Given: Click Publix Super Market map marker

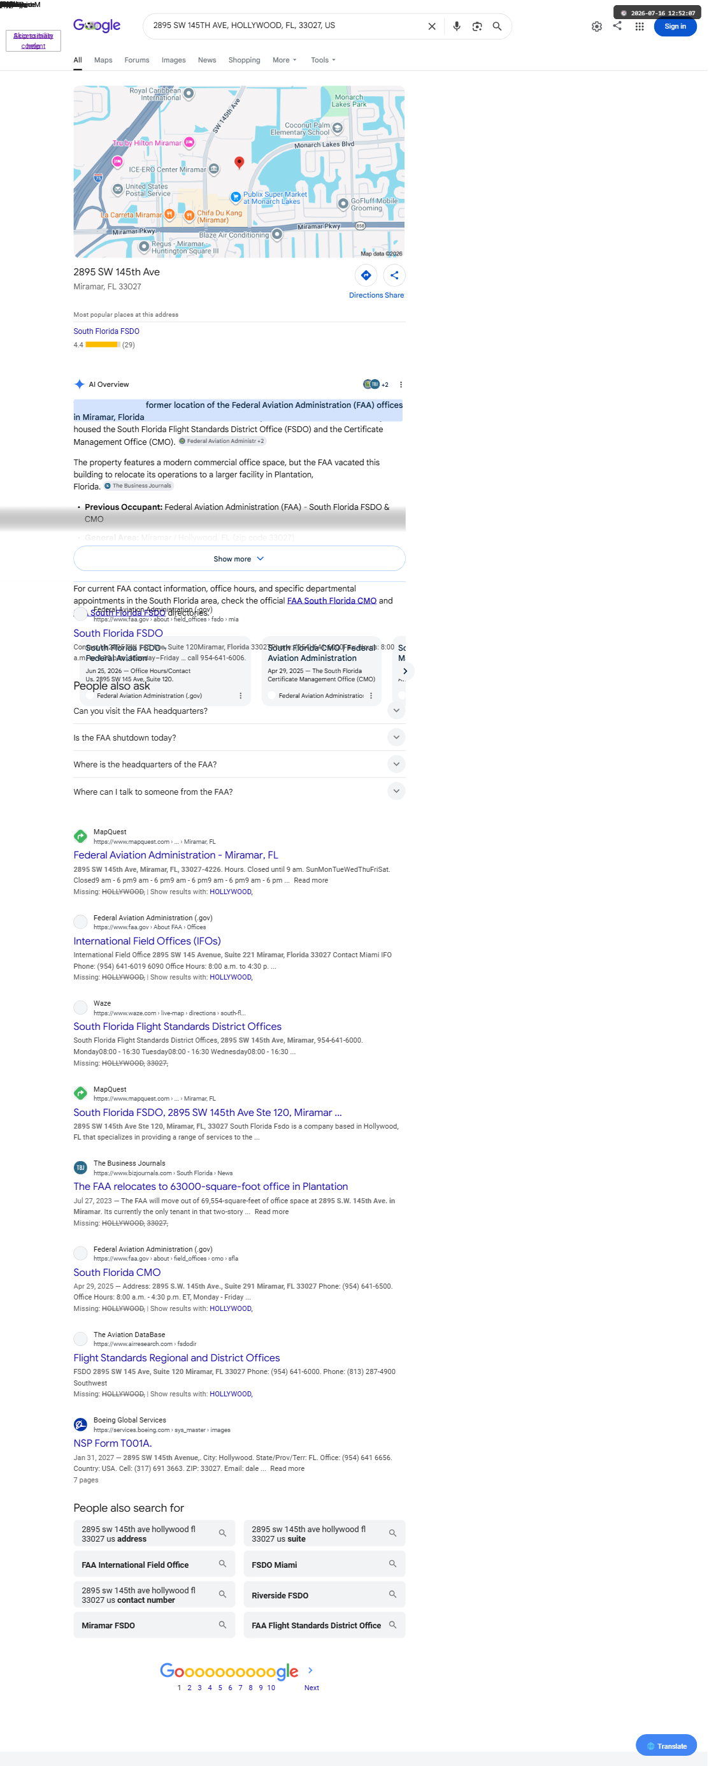Looking at the screenshot, I should (235, 197).
